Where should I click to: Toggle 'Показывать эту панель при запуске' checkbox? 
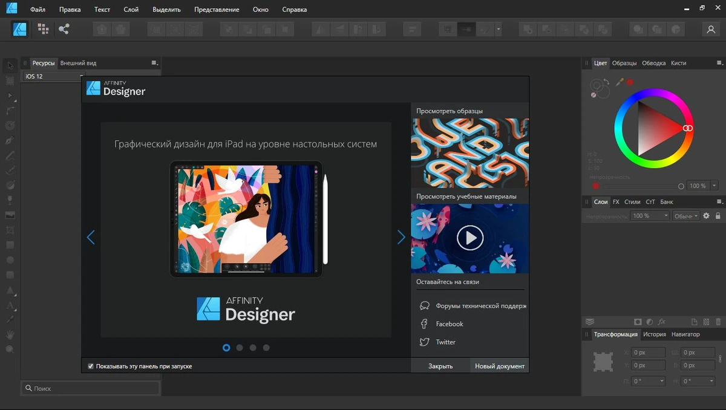tap(91, 366)
